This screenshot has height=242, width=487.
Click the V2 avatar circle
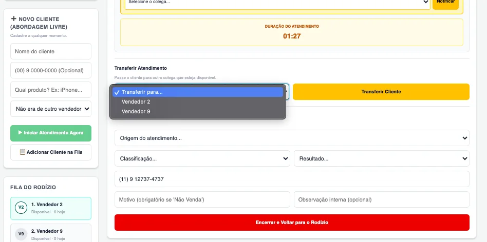(x=21, y=207)
